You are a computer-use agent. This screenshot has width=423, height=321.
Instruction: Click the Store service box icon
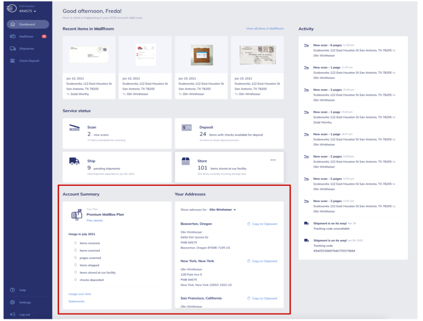[186, 161]
